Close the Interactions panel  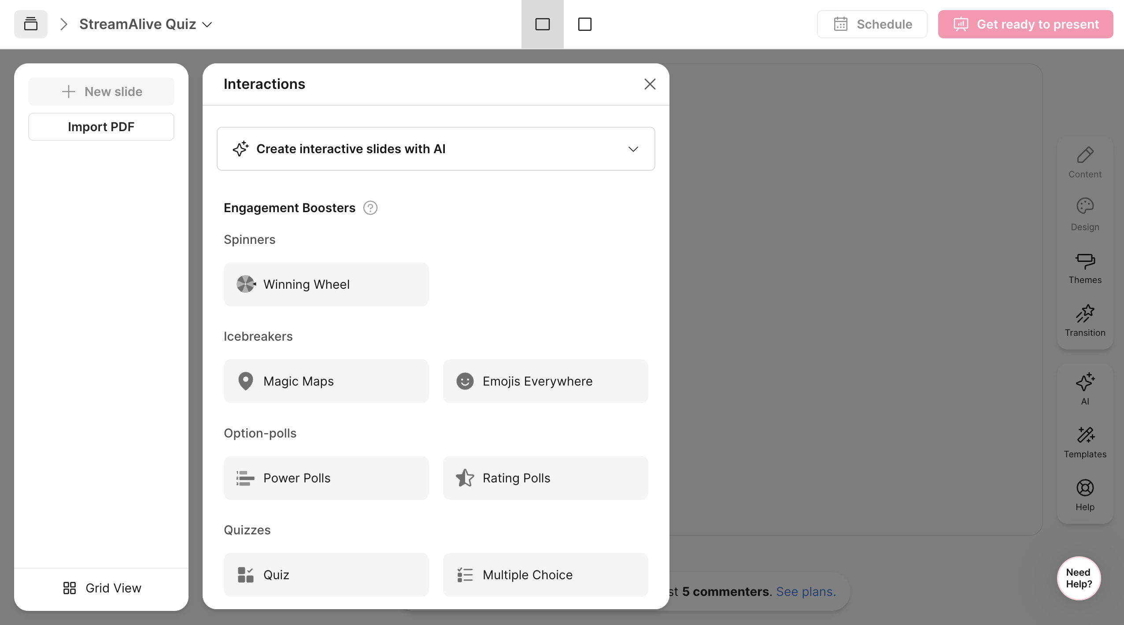pos(650,84)
